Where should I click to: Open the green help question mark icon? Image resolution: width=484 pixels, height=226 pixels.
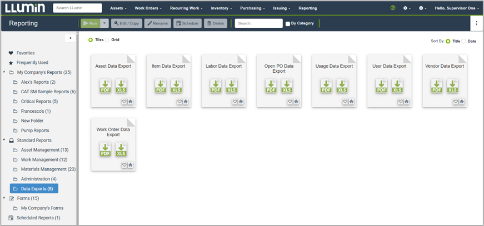click(393, 8)
